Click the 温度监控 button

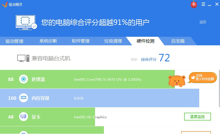[197, 117]
